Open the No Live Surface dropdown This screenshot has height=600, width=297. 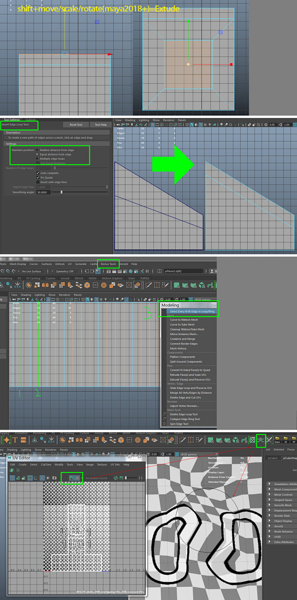click(x=32, y=271)
